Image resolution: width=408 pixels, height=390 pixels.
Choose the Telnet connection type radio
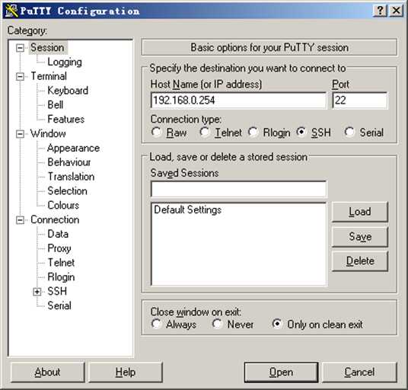205,132
